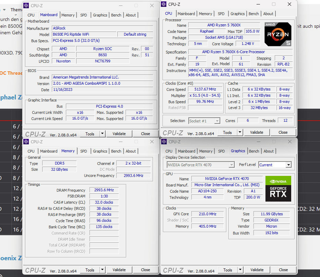Viewport: 320px width, 277px height.
Task: Click Validate button in Memory window
Action: [x=119, y=270]
